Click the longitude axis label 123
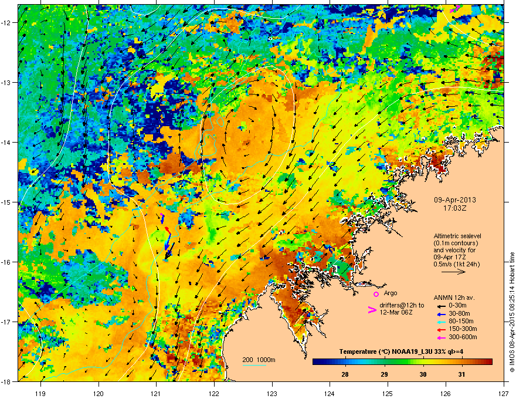Image resolution: width=516 pixels, height=399 pixels. [x=272, y=393]
